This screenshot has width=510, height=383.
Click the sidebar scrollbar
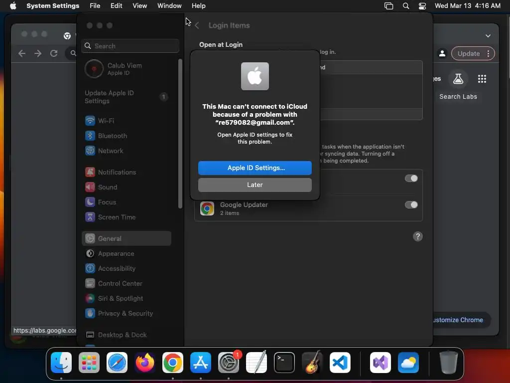coord(180,134)
